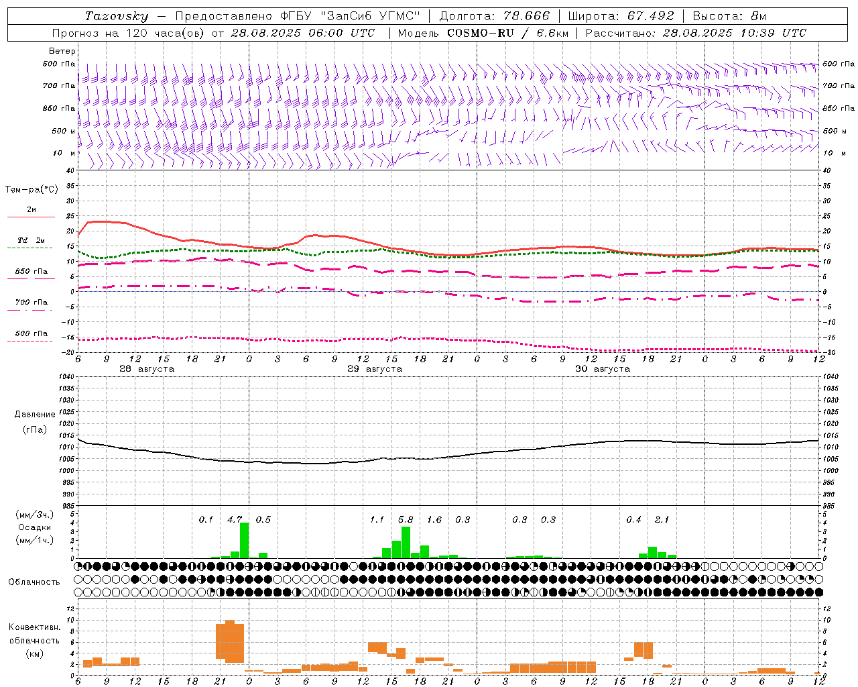The width and height of the screenshot is (858, 687).
Task: Click the 29 августа date label
Action: [375, 369]
